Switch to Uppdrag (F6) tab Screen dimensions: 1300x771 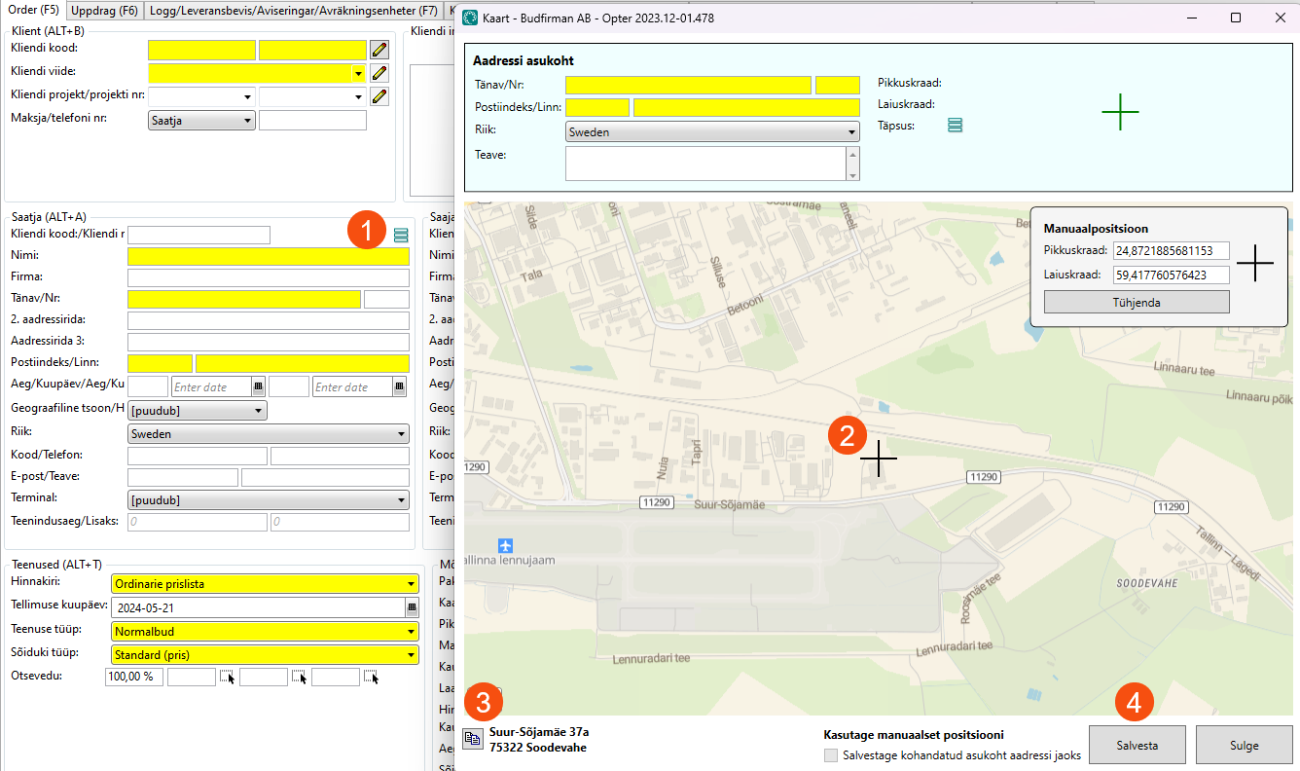(x=105, y=11)
